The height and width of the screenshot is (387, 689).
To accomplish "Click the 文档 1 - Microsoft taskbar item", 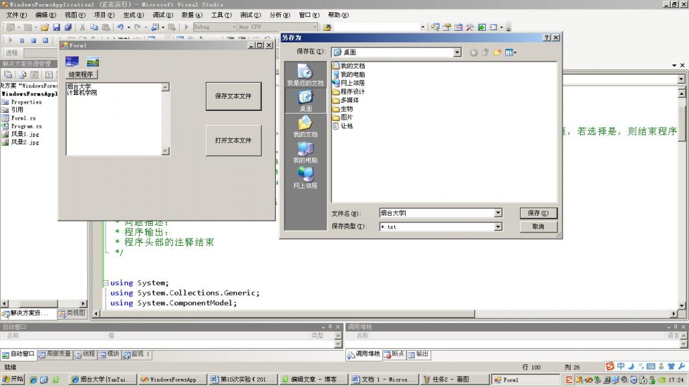I will pos(384,380).
